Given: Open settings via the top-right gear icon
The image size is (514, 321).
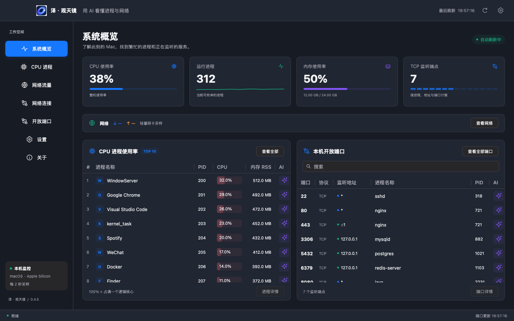Looking at the screenshot, I should [500, 11].
